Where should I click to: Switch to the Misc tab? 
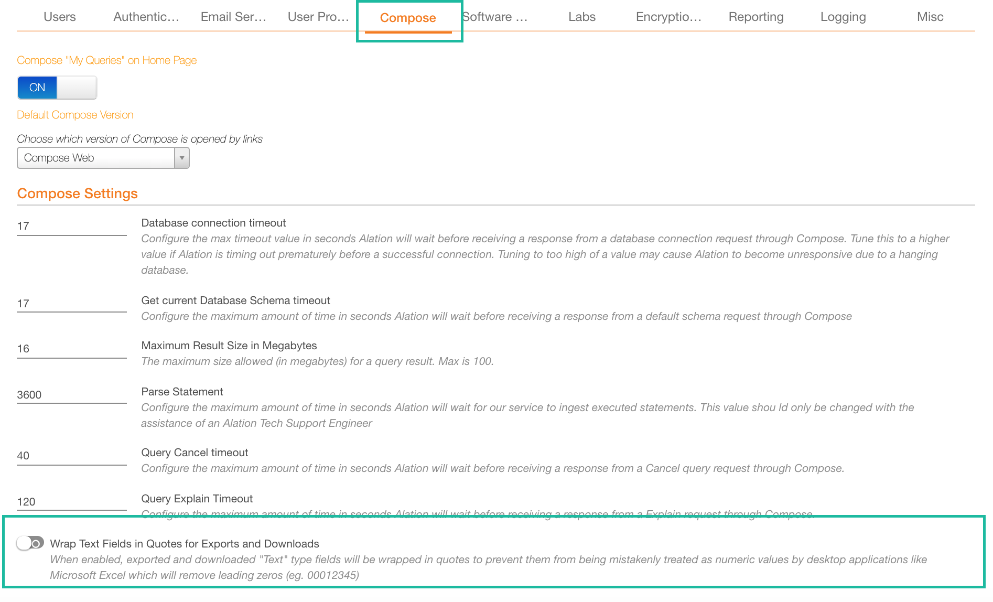[930, 17]
